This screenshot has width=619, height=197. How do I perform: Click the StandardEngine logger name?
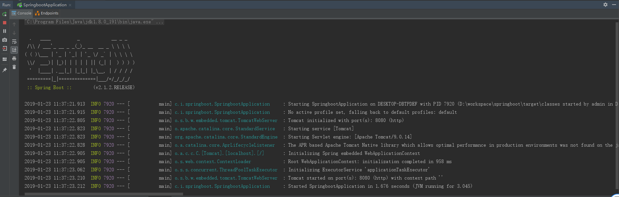(226, 137)
